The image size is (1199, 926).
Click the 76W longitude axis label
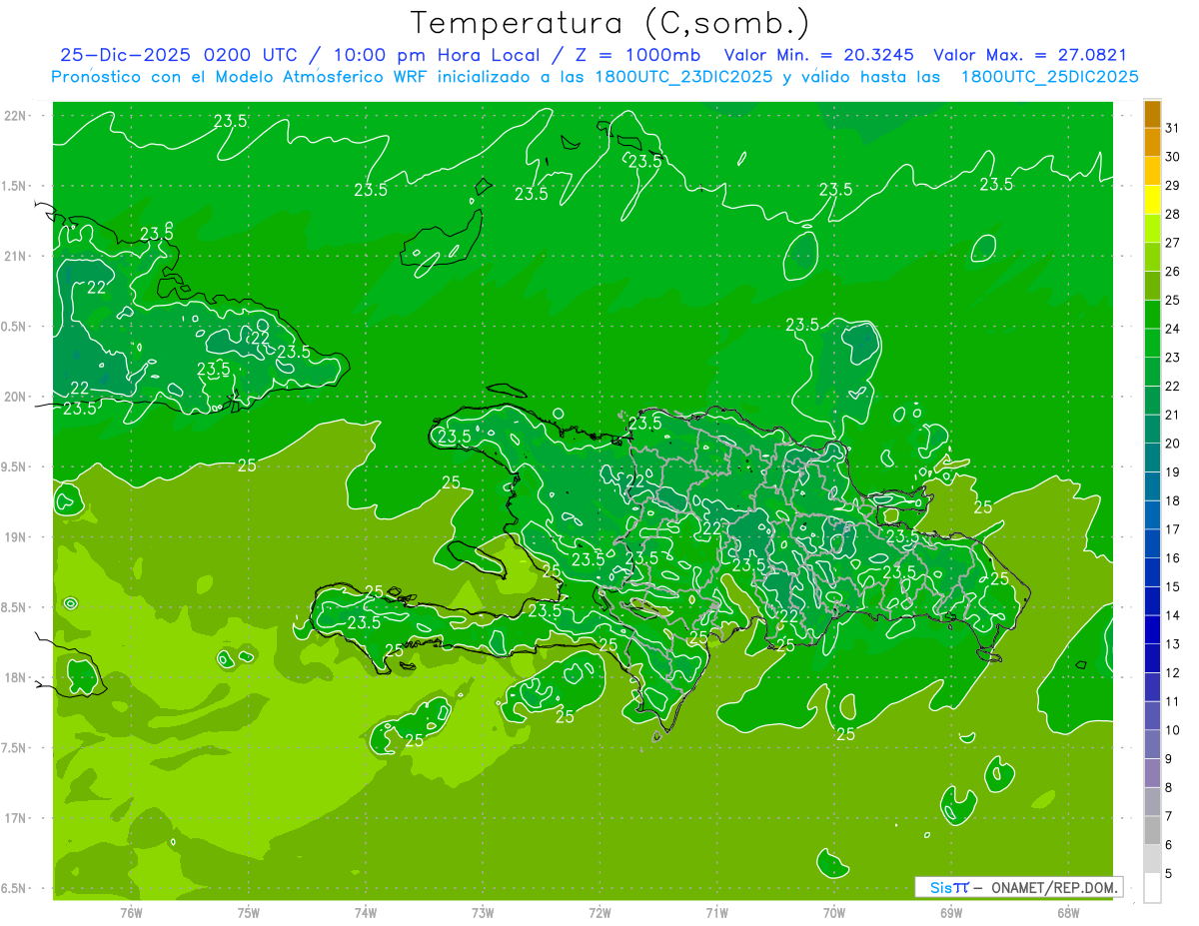pos(132,912)
